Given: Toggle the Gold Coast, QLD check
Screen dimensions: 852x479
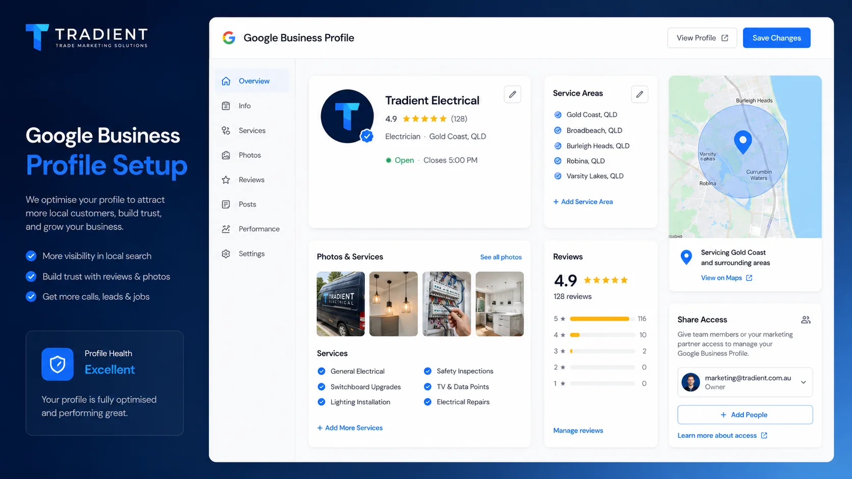Looking at the screenshot, I should pos(557,115).
